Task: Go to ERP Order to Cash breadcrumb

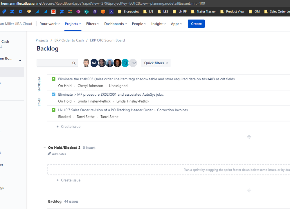Action: (69, 40)
